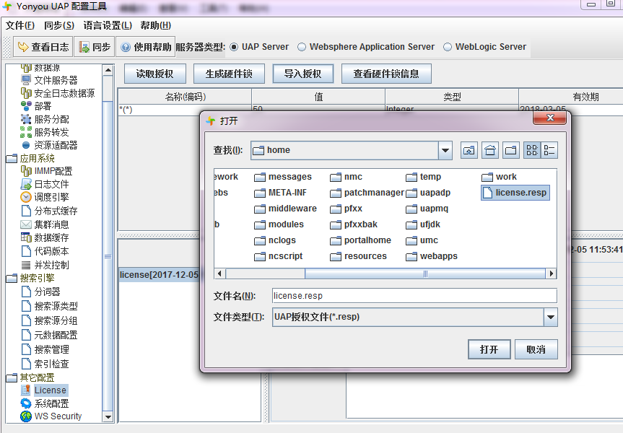
Task: Click the file list scroll-right arrow
Action: [551, 274]
